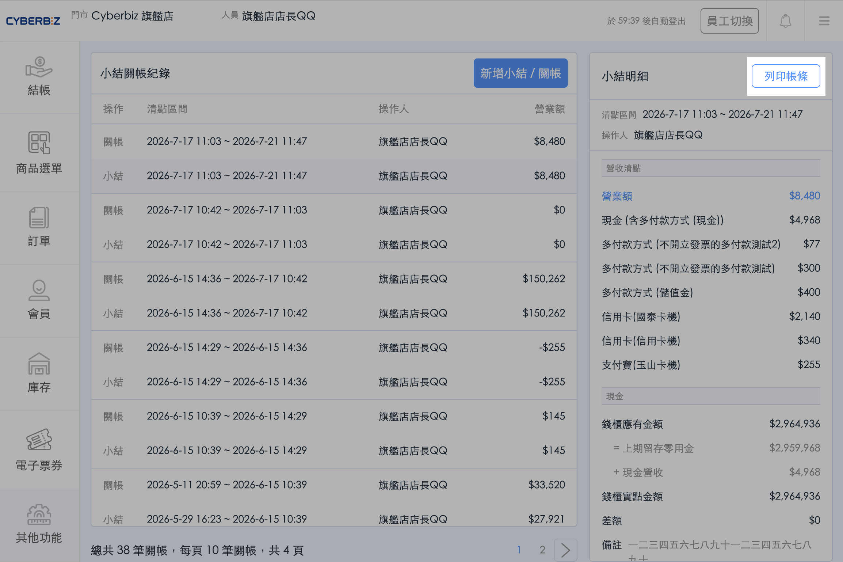Click the CYBERBIZ logo
Viewport: 843px width, 562px height.
tap(33, 21)
